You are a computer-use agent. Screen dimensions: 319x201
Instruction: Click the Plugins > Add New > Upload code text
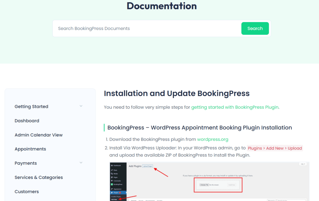point(275,148)
